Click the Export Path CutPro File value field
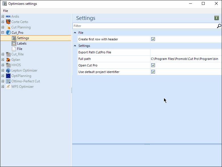222x167 pixels. pyautogui.click(x=186, y=52)
